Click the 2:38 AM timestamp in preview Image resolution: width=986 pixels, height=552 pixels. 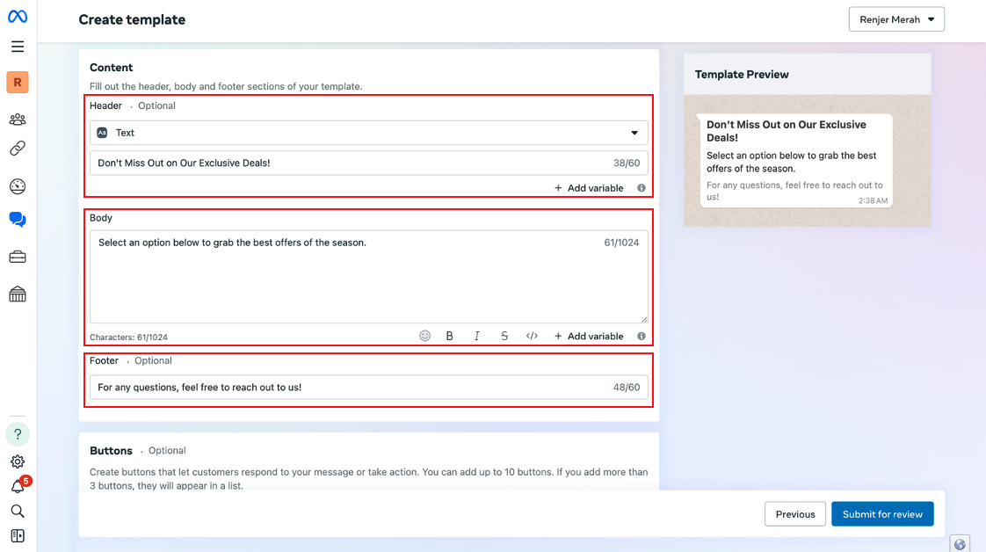873,200
